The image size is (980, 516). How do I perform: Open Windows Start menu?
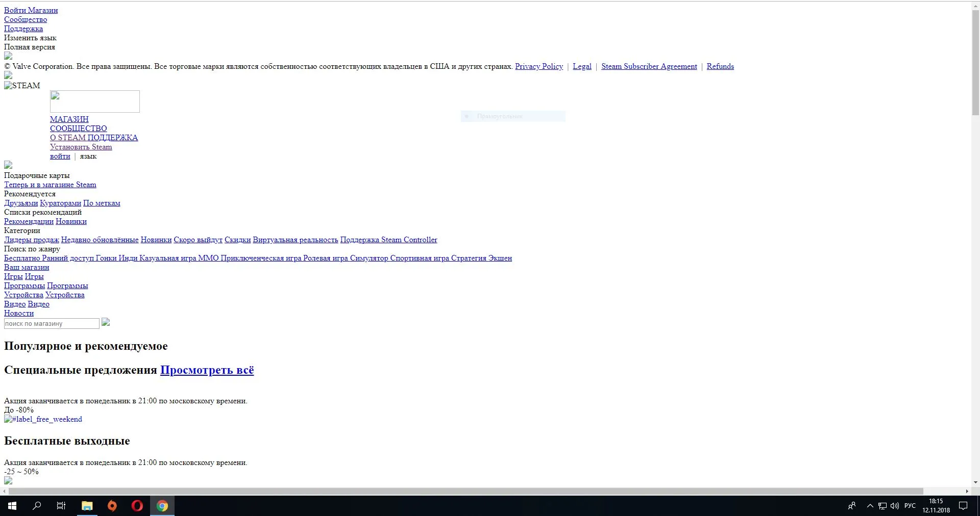12,506
